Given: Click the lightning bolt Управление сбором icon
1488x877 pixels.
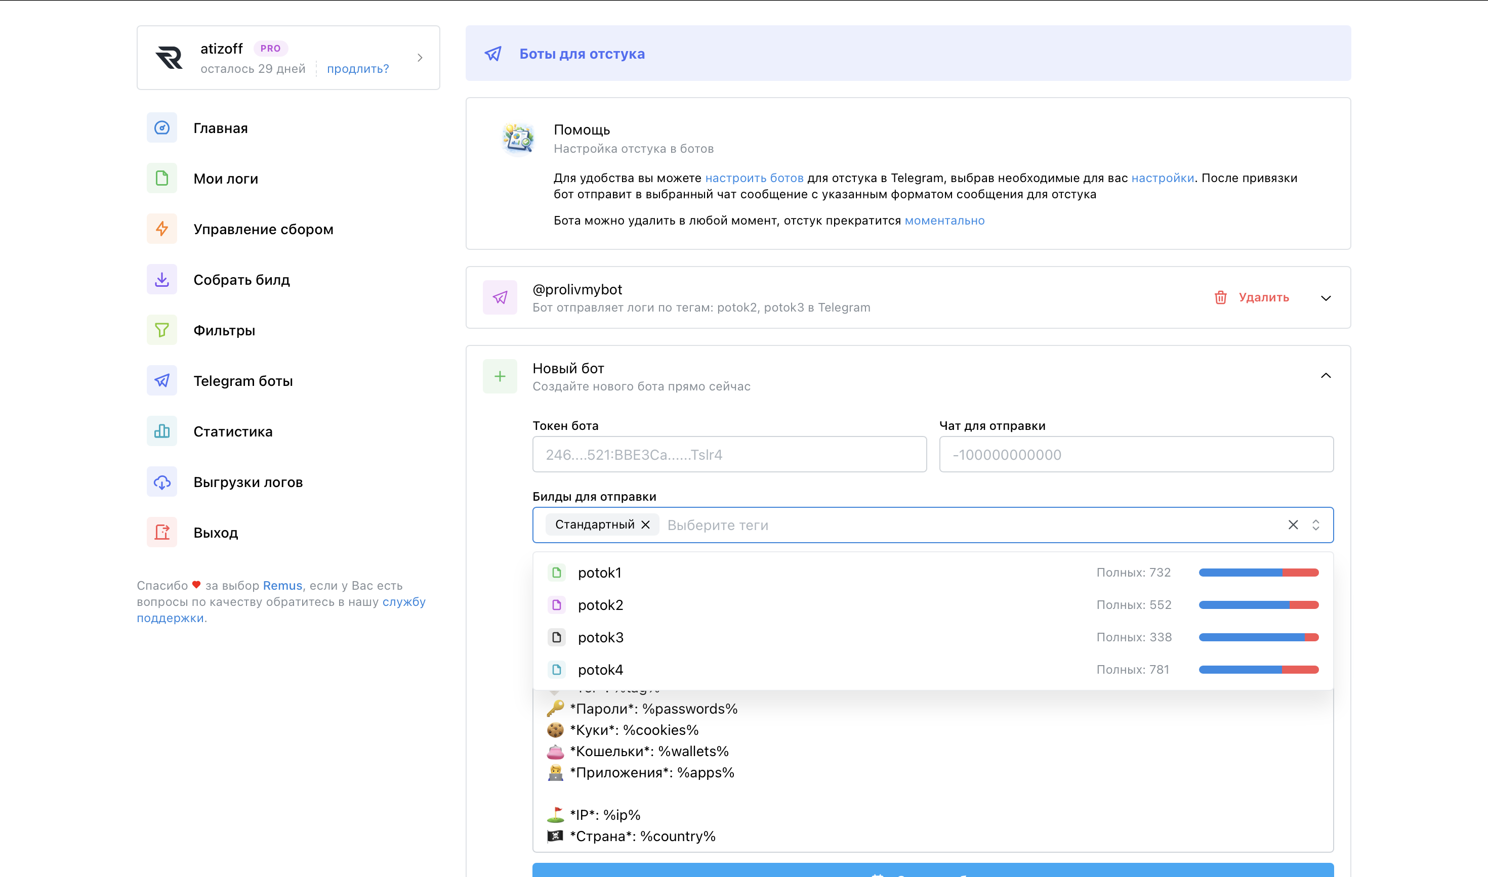Looking at the screenshot, I should point(161,229).
